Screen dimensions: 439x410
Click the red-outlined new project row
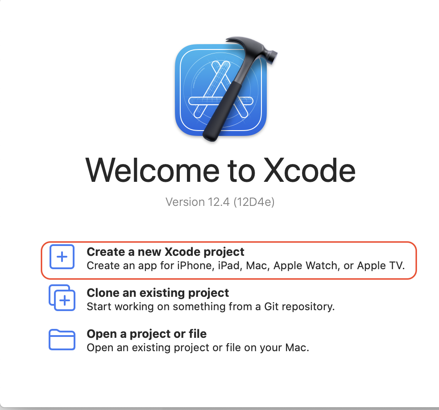(229, 260)
